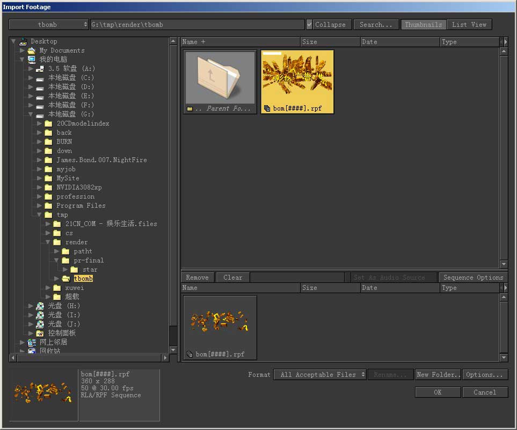The image size is (517, 430).
Task: Switch to Thumbnails view
Action: pos(424,25)
